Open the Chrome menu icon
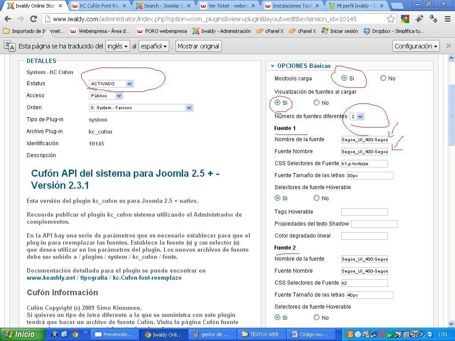The image size is (455, 341). coord(447,19)
